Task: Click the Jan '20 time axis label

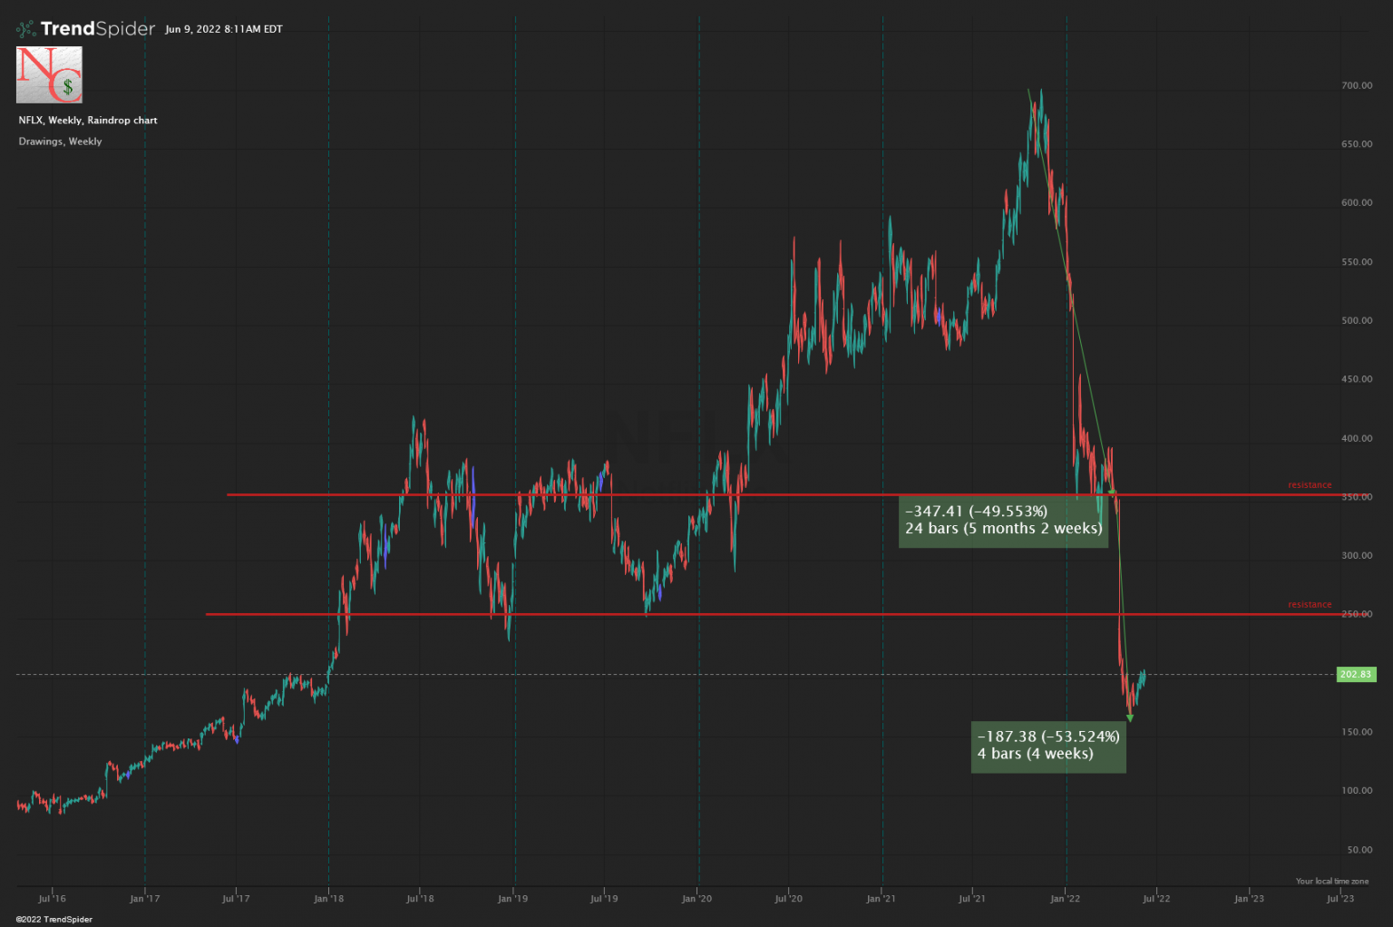Action: coord(696,899)
